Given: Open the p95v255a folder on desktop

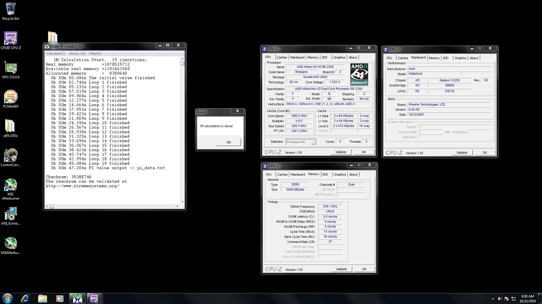Looking at the screenshot, I should coord(11,128).
